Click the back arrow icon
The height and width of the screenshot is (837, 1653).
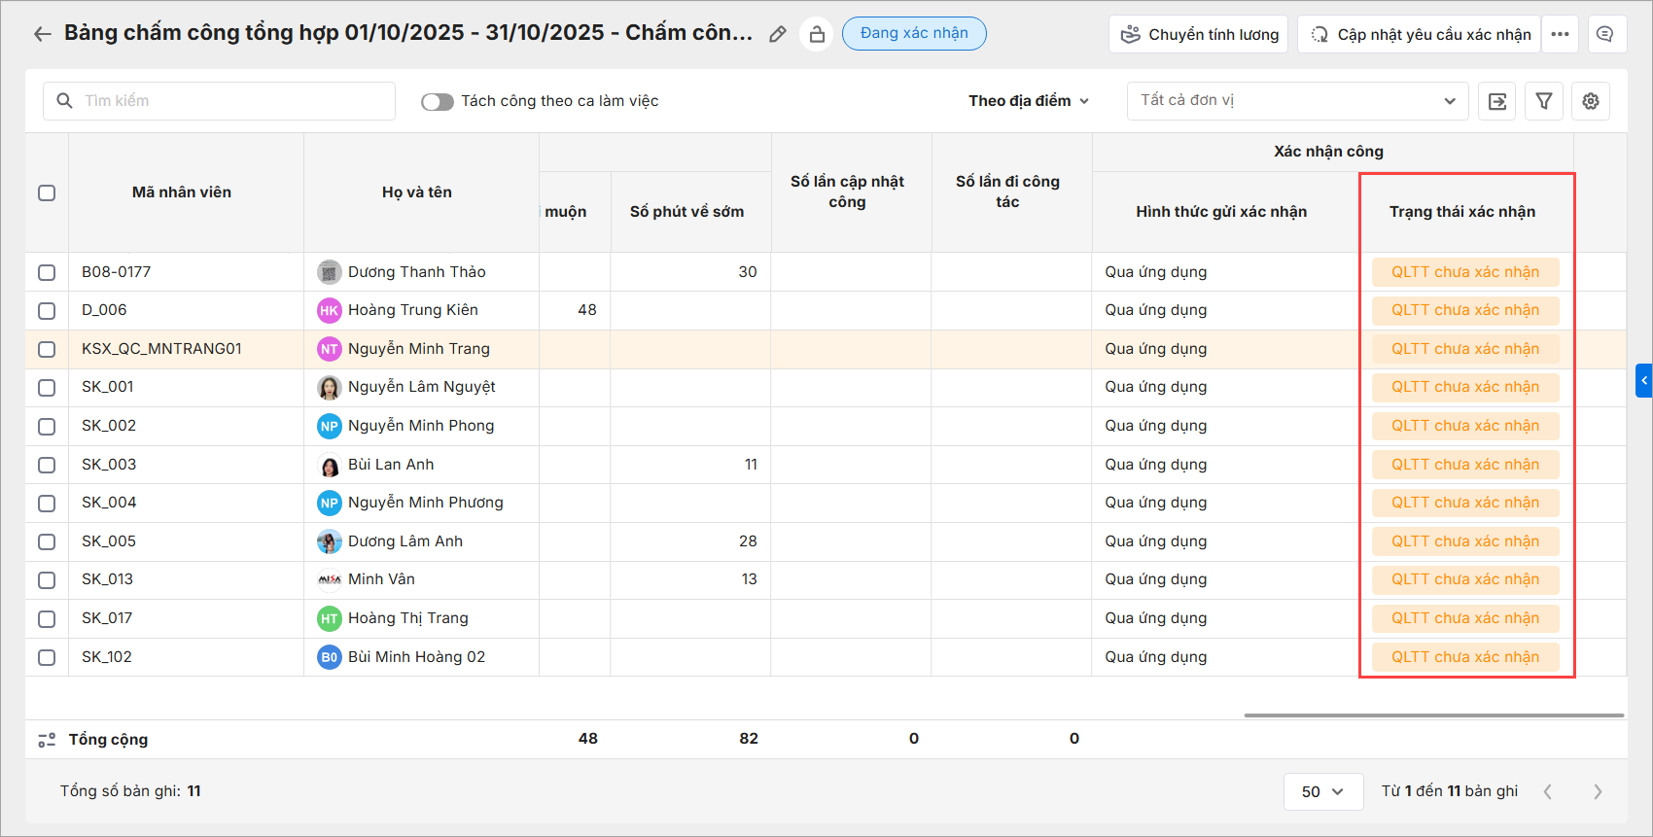tap(42, 34)
